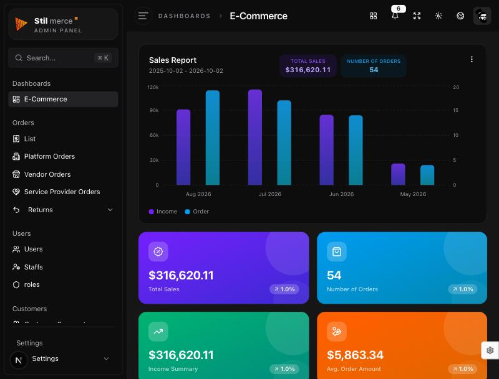The image size is (499, 379).
Task: Collapse sidebar with hamburger button
Action: pyautogui.click(x=143, y=16)
